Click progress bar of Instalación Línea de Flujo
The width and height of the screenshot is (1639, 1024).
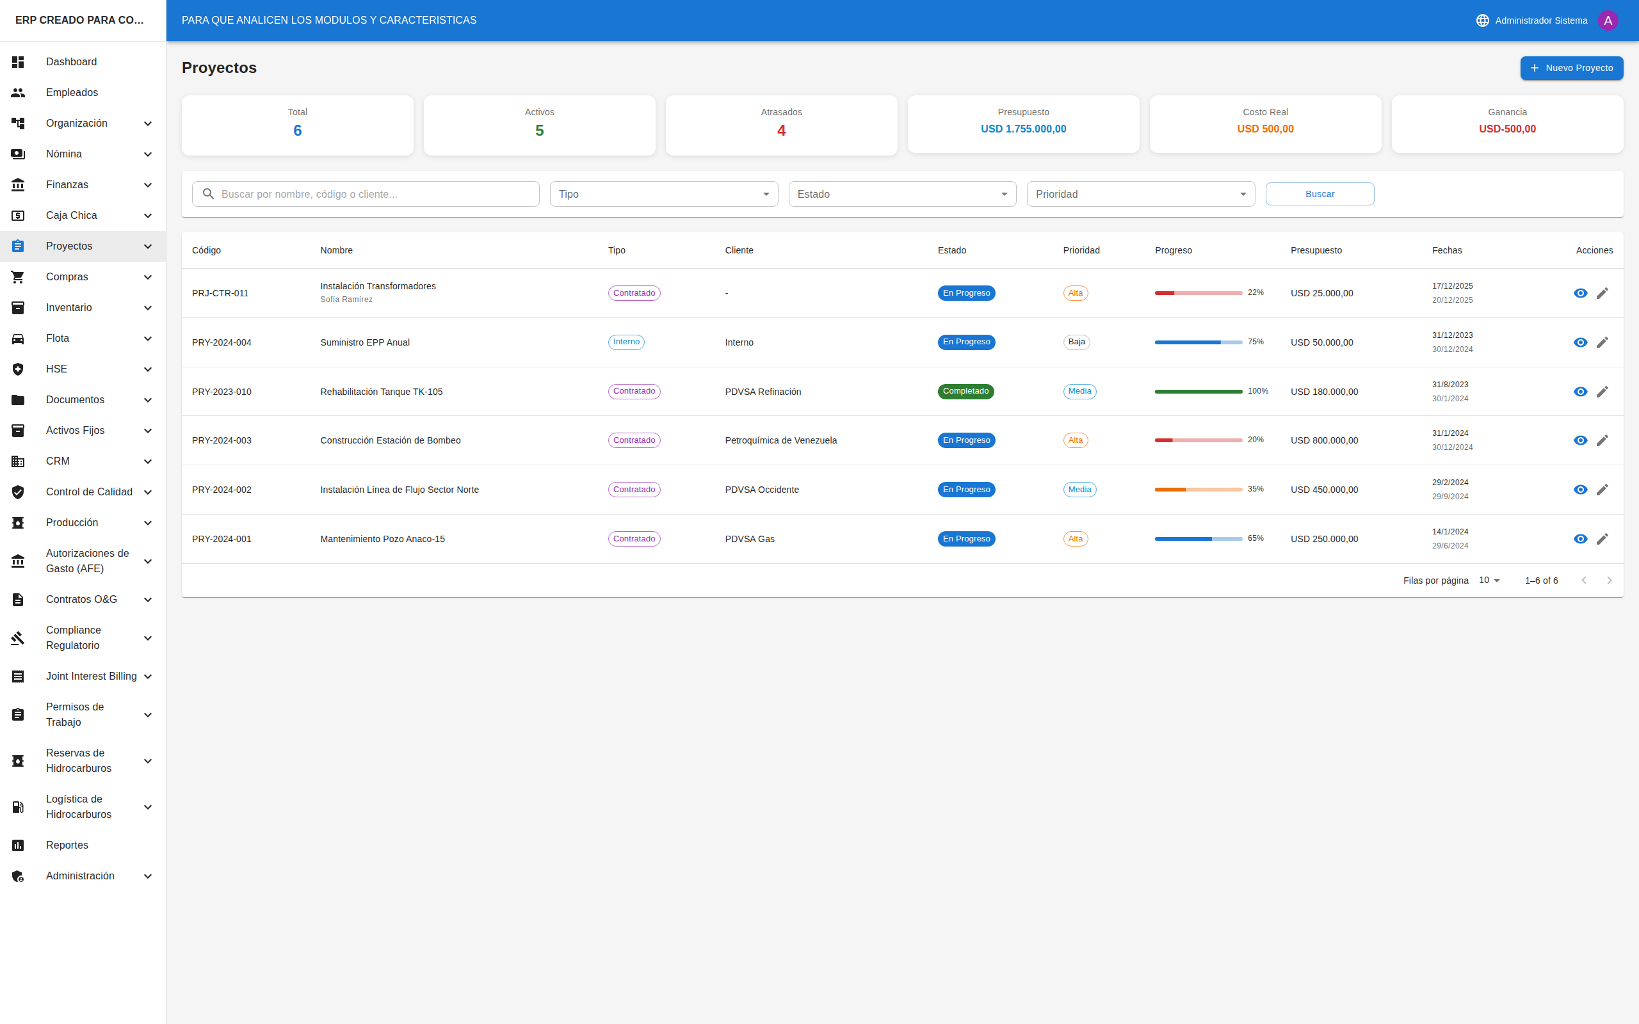pos(1197,490)
